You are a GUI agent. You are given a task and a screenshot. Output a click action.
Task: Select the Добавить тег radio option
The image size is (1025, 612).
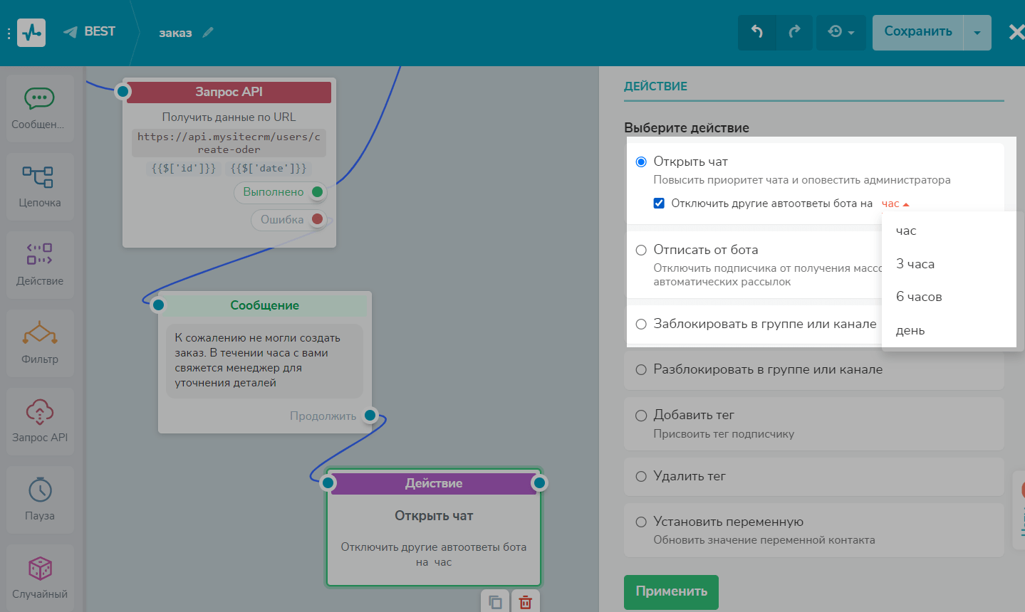[x=641, y=415]
